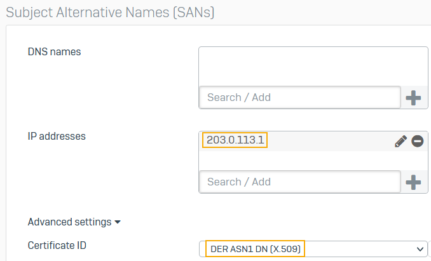The width and height of the screenshot is (431, 261).
Task: Click the IP addresses field label
Action: click(57, 136)
